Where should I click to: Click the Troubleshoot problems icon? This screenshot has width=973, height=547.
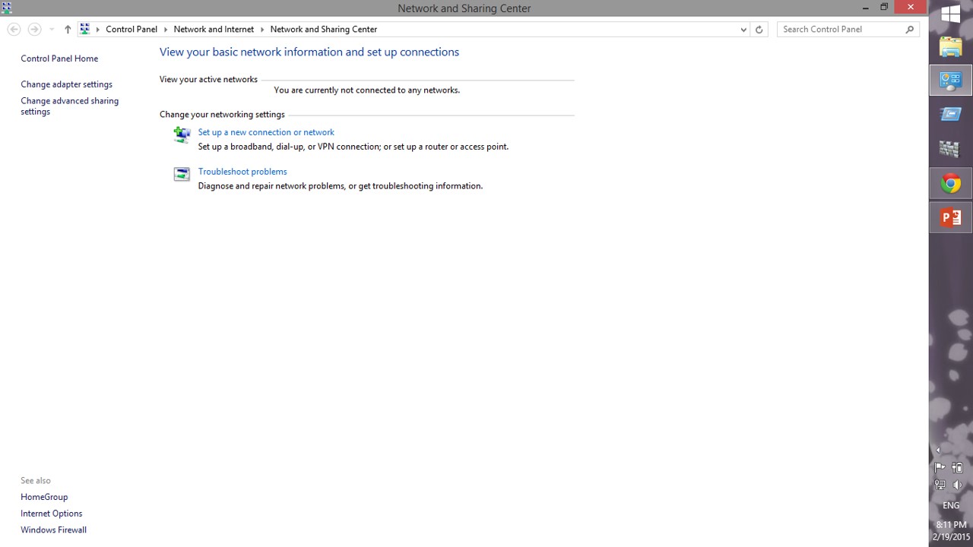[182, 175]
